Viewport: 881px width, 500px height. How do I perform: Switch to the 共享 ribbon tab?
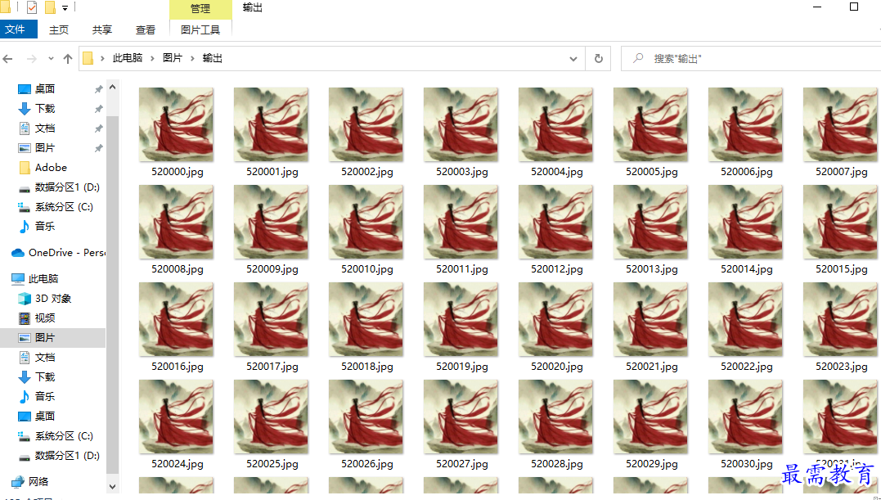click(x=102, y=29)
